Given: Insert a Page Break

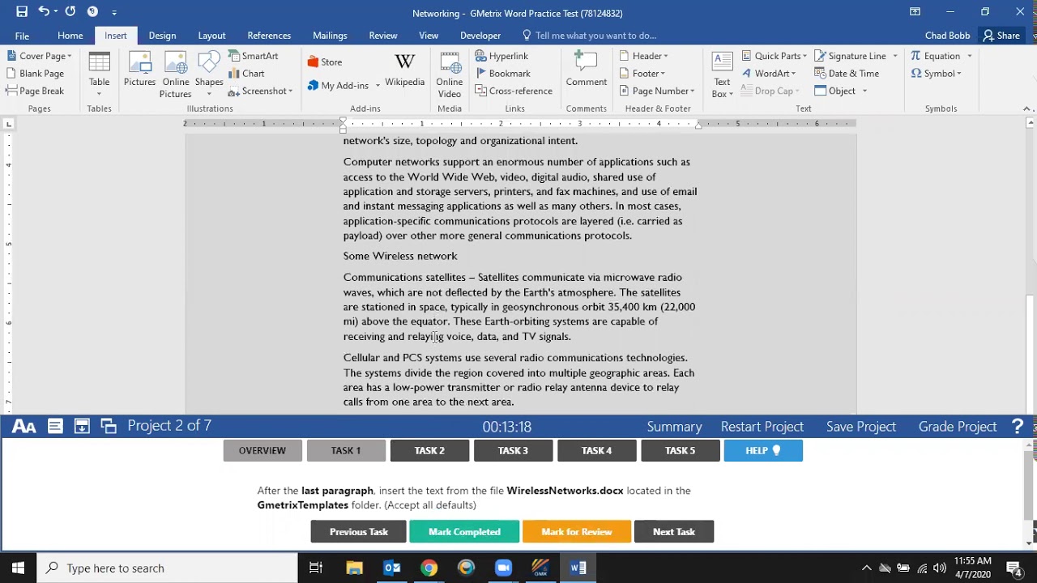Looking at the screenshot, I should pyautogui.click(x=35, y=91).
